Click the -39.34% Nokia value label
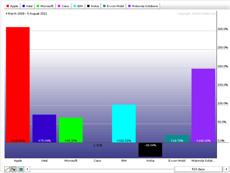 pos(150,145)
